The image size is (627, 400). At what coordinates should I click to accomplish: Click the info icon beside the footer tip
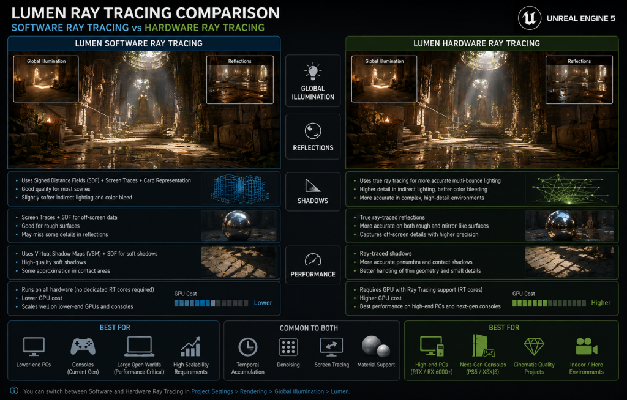[x=14, y=391]
